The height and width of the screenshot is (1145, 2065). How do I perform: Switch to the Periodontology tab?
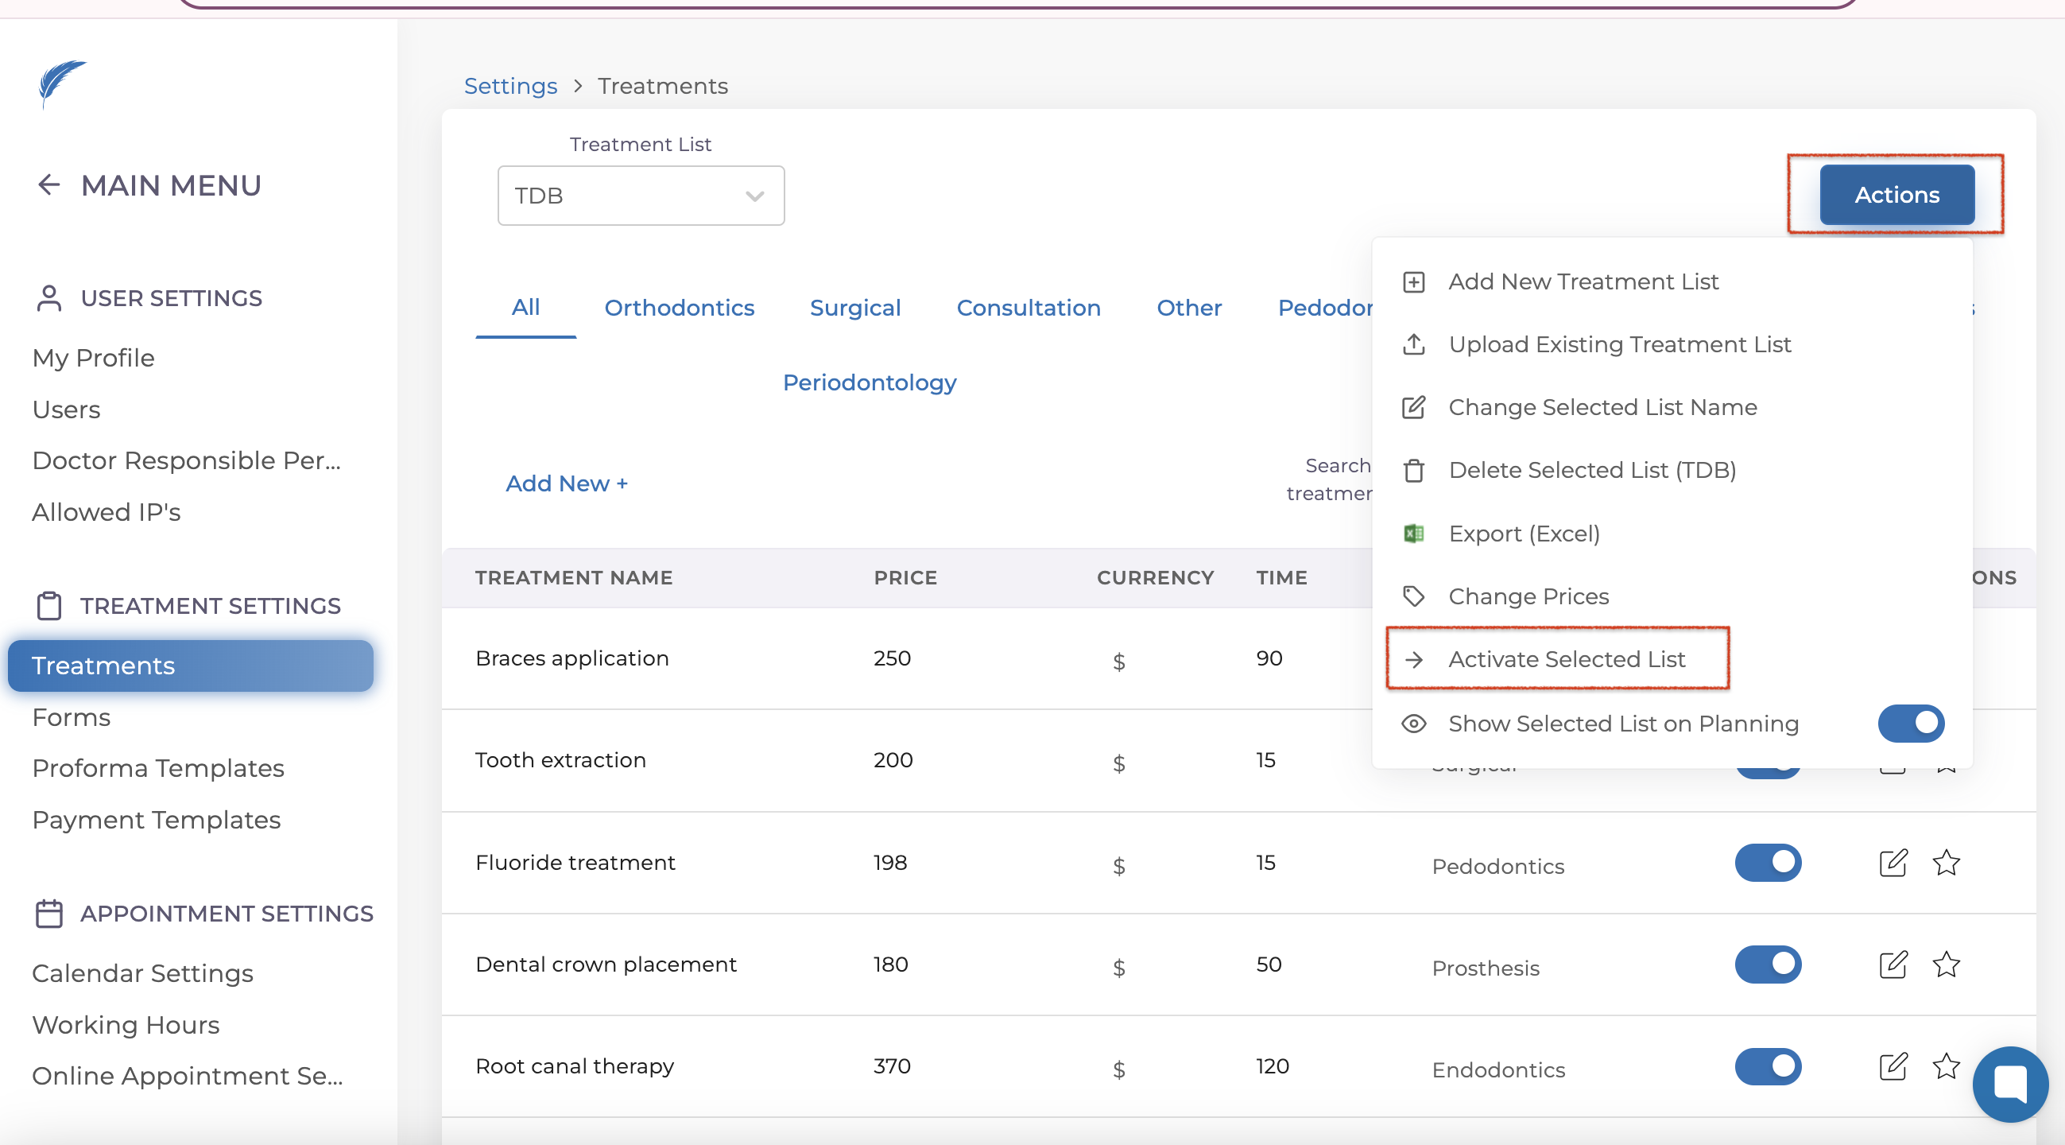pyautogui.click(x=869, y=382)
